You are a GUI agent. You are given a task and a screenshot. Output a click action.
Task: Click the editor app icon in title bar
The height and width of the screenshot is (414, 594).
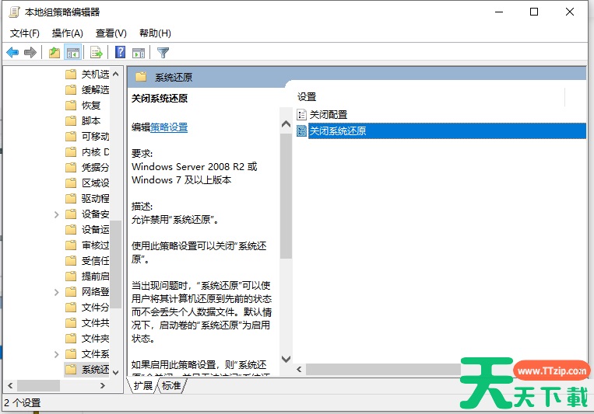(14, 12)
